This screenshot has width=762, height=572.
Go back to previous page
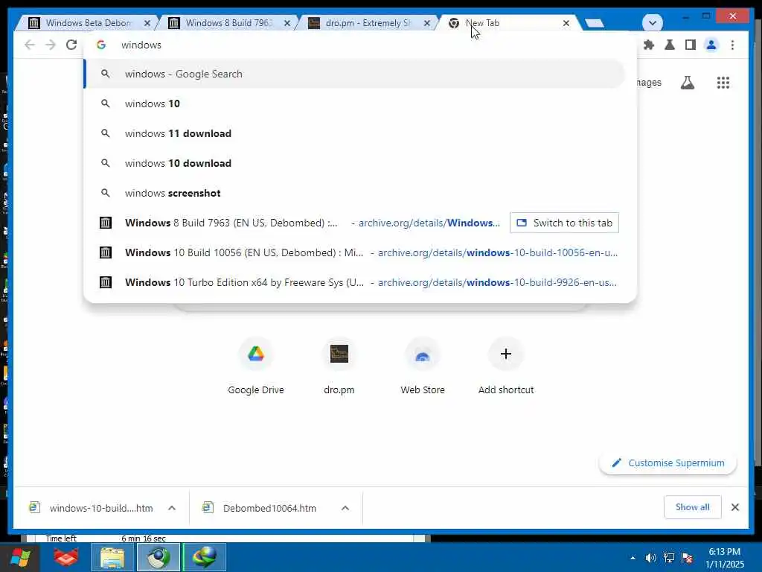pos(30,45)
